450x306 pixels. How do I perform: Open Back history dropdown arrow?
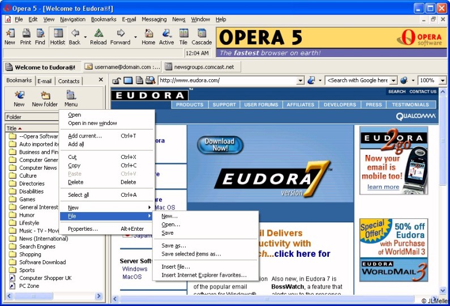pos(85,37)
